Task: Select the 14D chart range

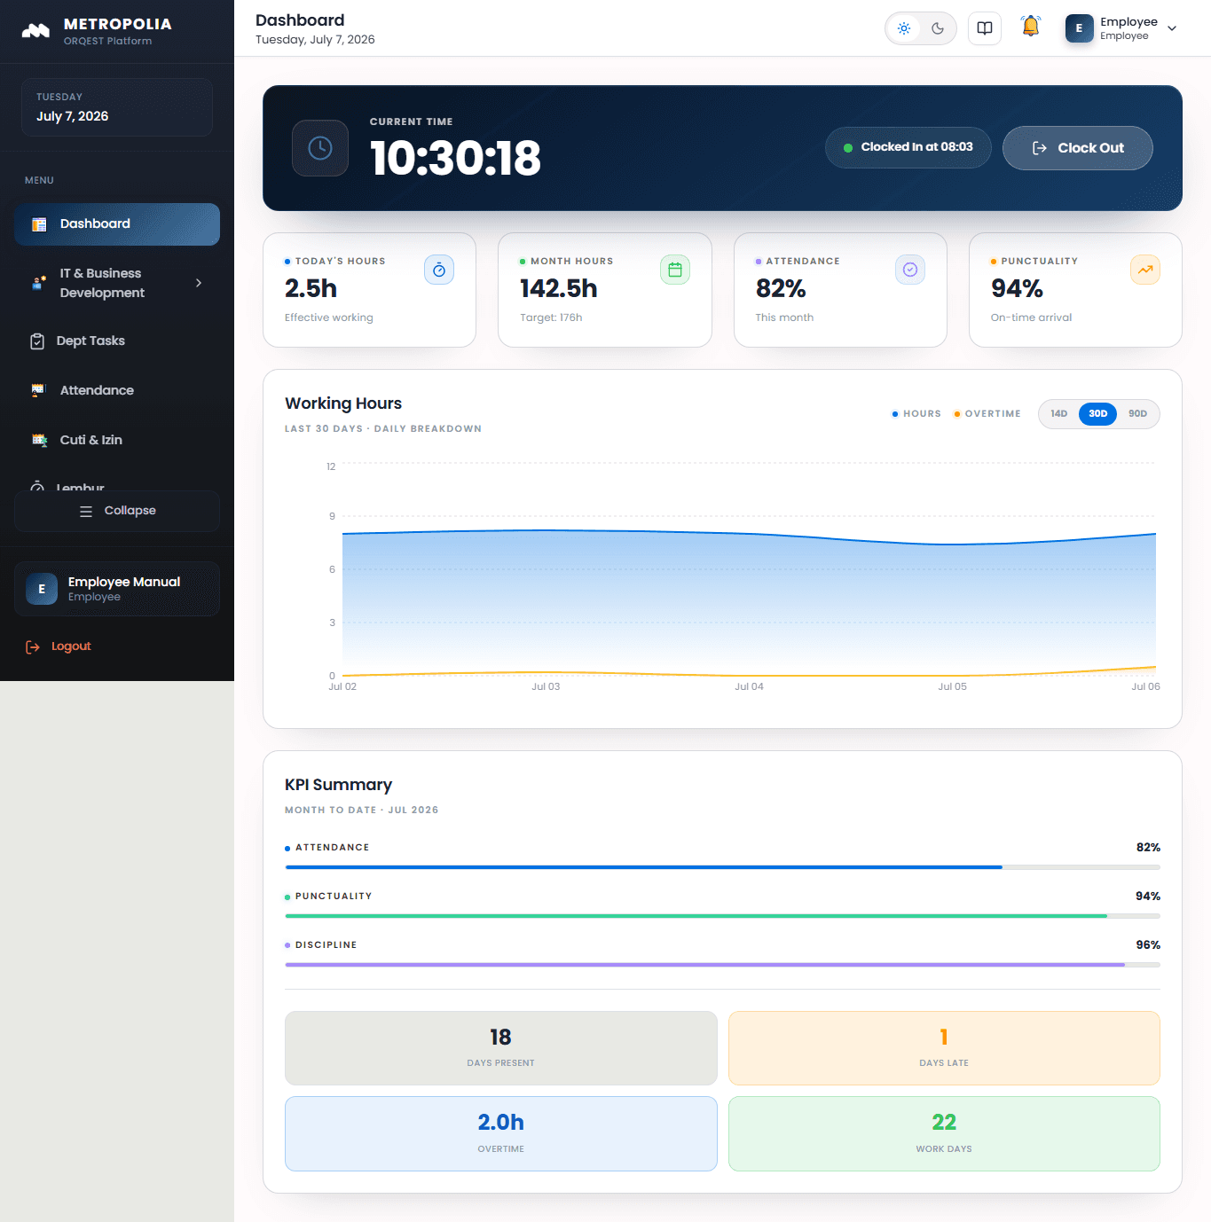Action: tap(1059, 414)
